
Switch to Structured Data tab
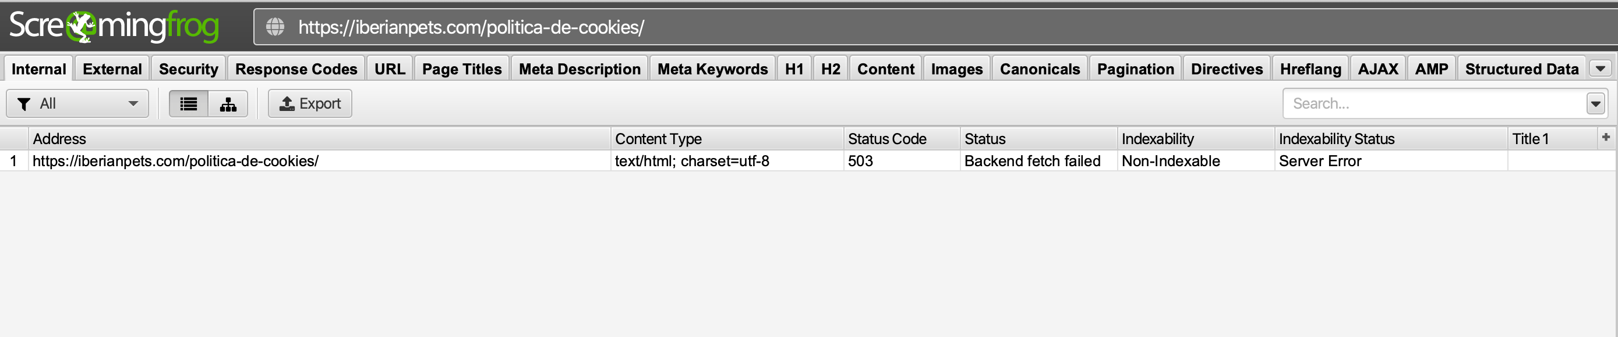[1521, 69]
